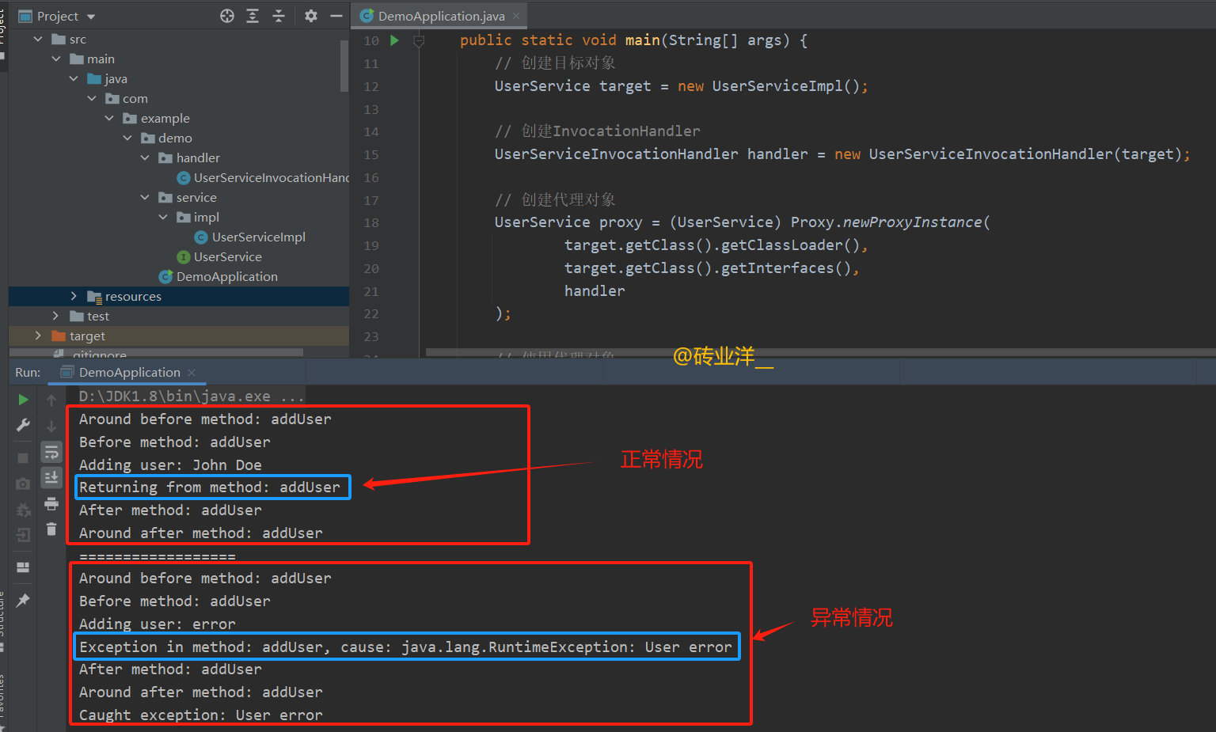Open Project panel settings gear
Image resolution: width=1216 pixels, height=732 pixels.
point(311,16)
